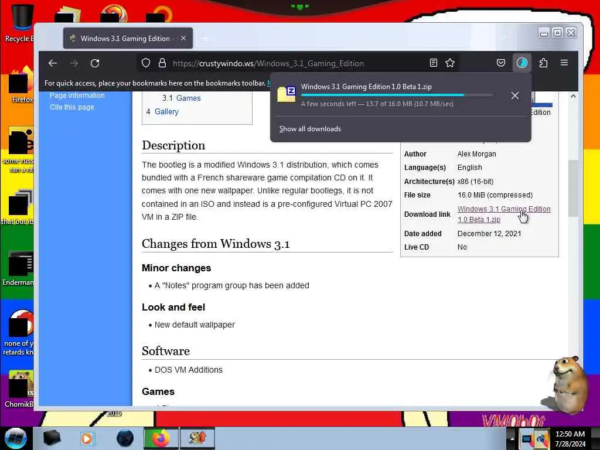Image resolution: width=600 pixels, height=450 pixels.
Task: Open the extensions puzzle icon
Action: [x=543, y=63]
